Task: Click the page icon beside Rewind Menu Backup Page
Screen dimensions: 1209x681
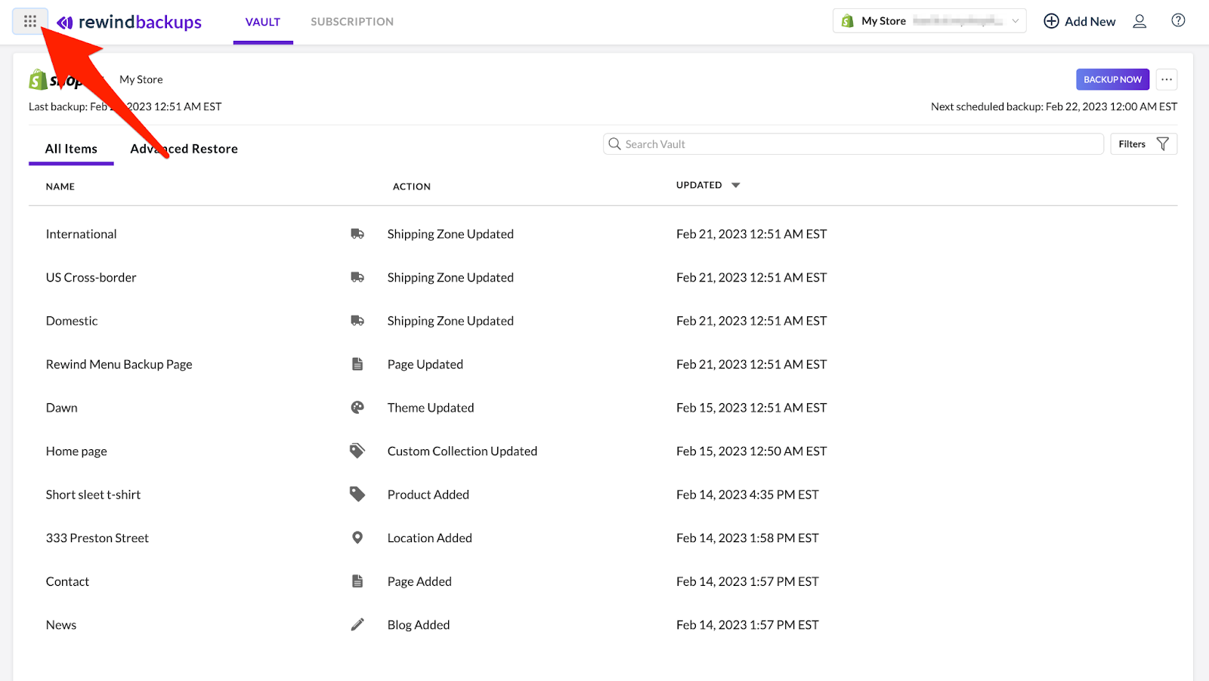Action: click(x=357, y=364)
